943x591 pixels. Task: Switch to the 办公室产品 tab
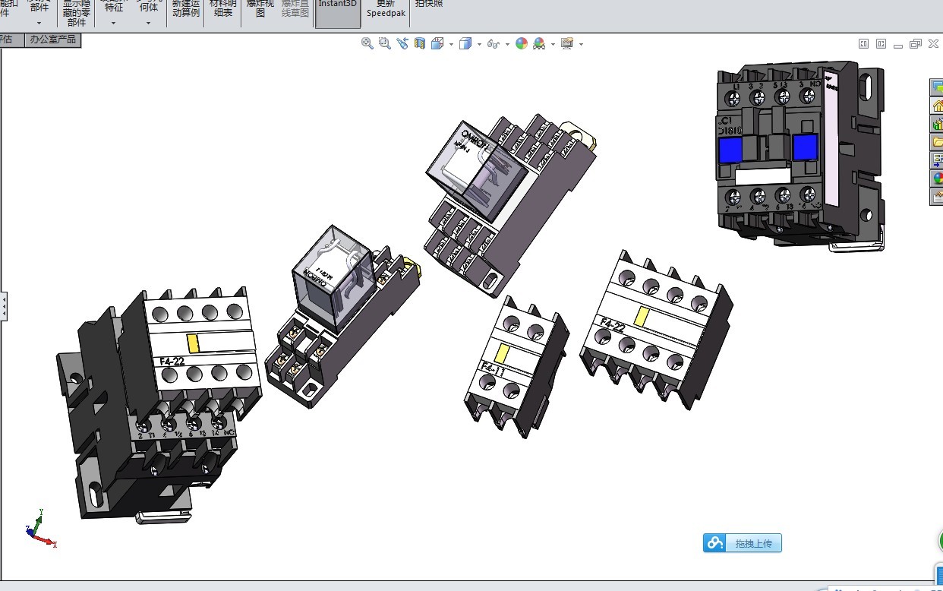pos(52,40)
